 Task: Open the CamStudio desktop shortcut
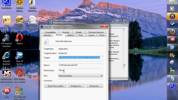click(x=6, y=4)
